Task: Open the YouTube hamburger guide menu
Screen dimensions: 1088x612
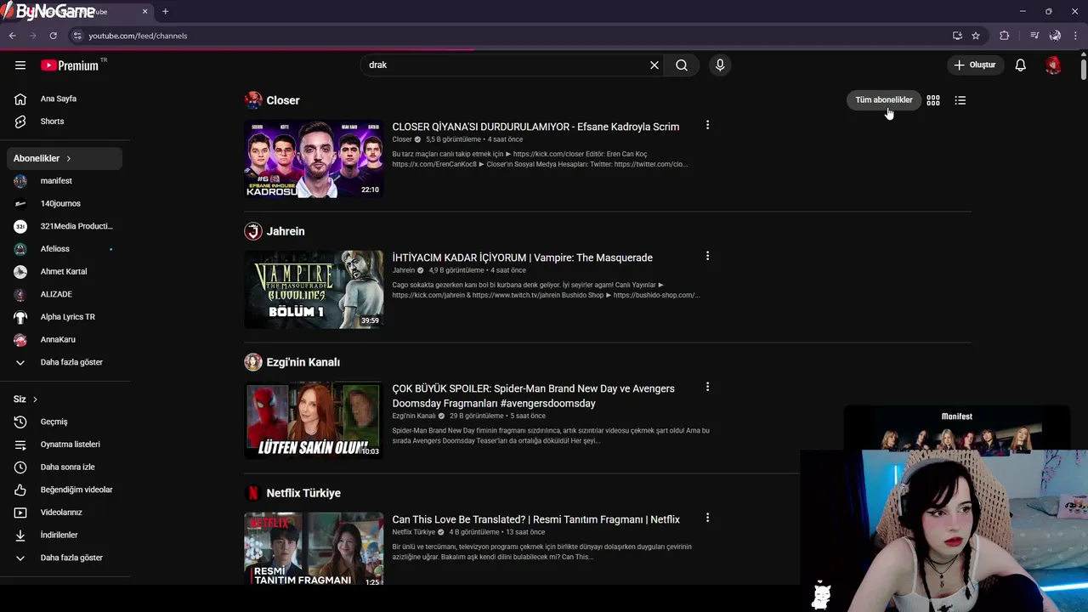Action: coord(20,65)
